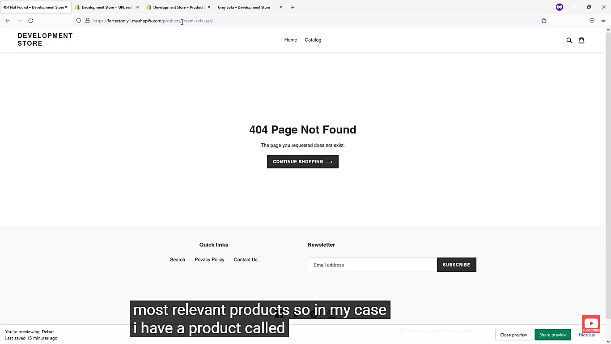Open the tracking protection shield icon

(79, 21)
